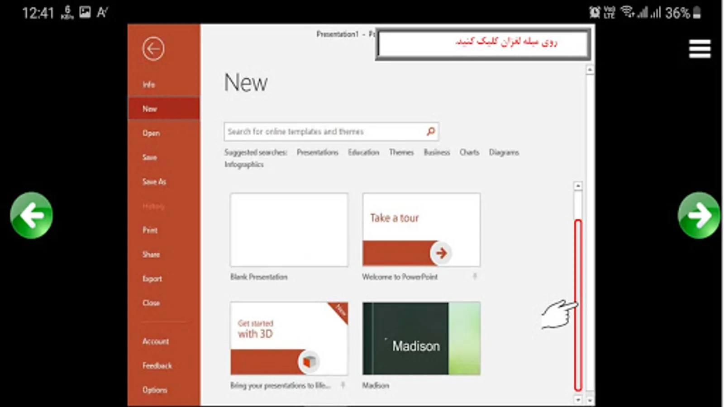
Task: Open the hamburger menu
Action: pos(700,49)
